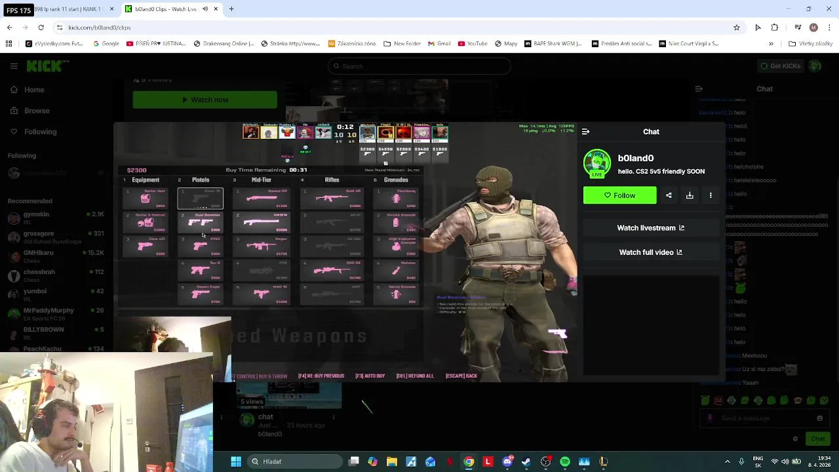
Task: Reload the page
Action: click(x=41, y=28)
